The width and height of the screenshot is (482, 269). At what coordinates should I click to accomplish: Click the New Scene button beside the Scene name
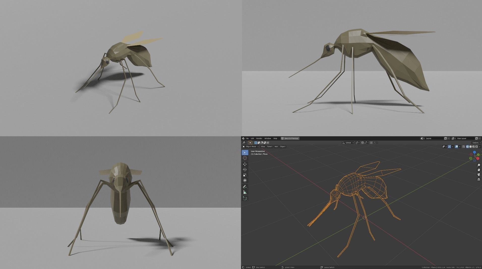445,138
